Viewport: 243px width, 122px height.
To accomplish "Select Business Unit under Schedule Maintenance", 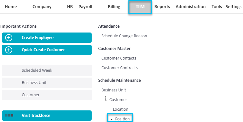I will (x=114, y=90).
